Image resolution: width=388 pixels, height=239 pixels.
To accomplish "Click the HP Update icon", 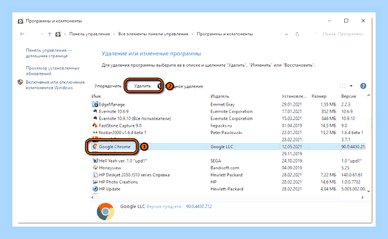I will [95, 189].
